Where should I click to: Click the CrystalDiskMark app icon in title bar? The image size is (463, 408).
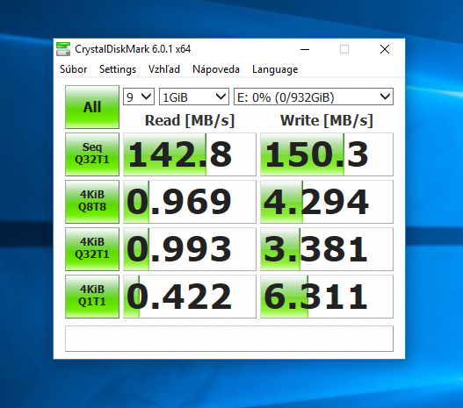coord(63,49)
